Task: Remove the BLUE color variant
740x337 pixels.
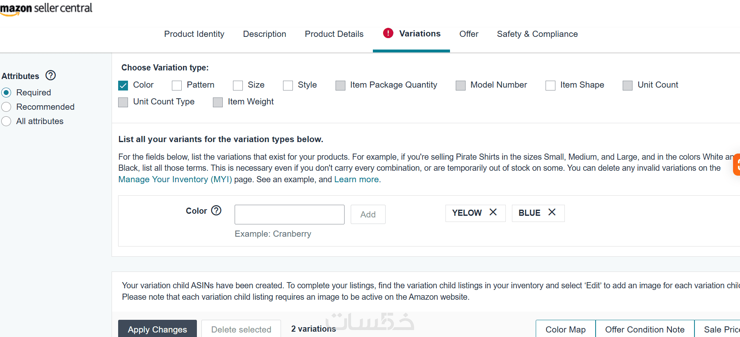Action: [552, 212]
